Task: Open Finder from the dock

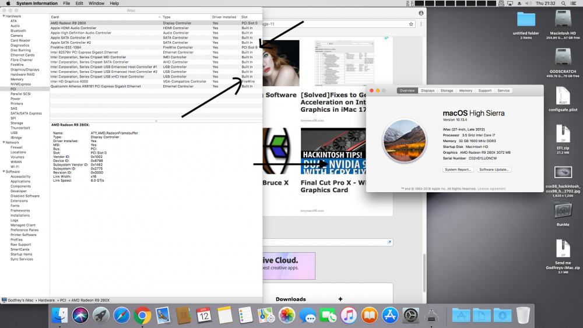Action: [x=59, y=316]
